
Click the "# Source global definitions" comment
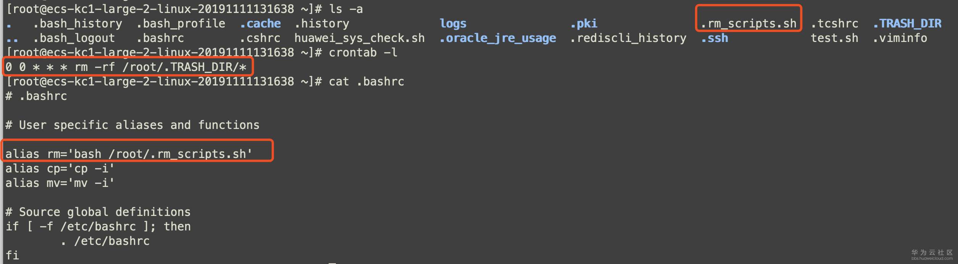click(x=98, y=212)
